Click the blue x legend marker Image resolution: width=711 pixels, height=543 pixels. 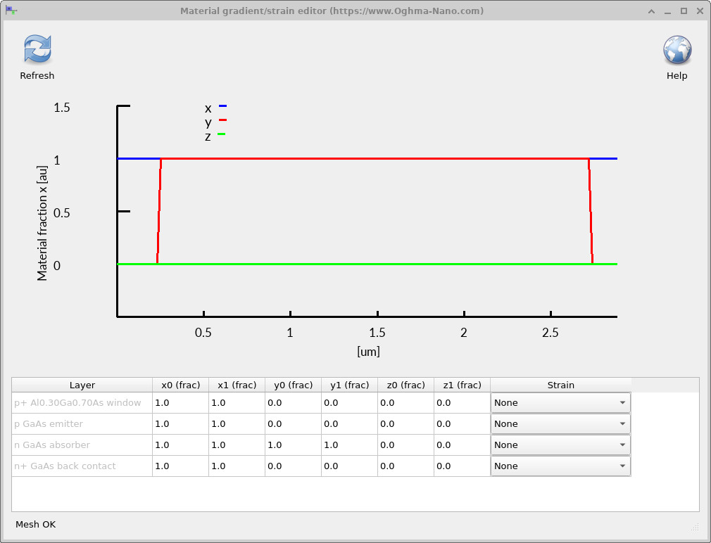click(222, 106)
